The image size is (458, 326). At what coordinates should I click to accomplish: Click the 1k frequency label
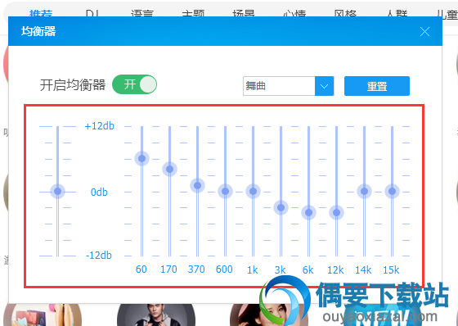pos(253,270)
